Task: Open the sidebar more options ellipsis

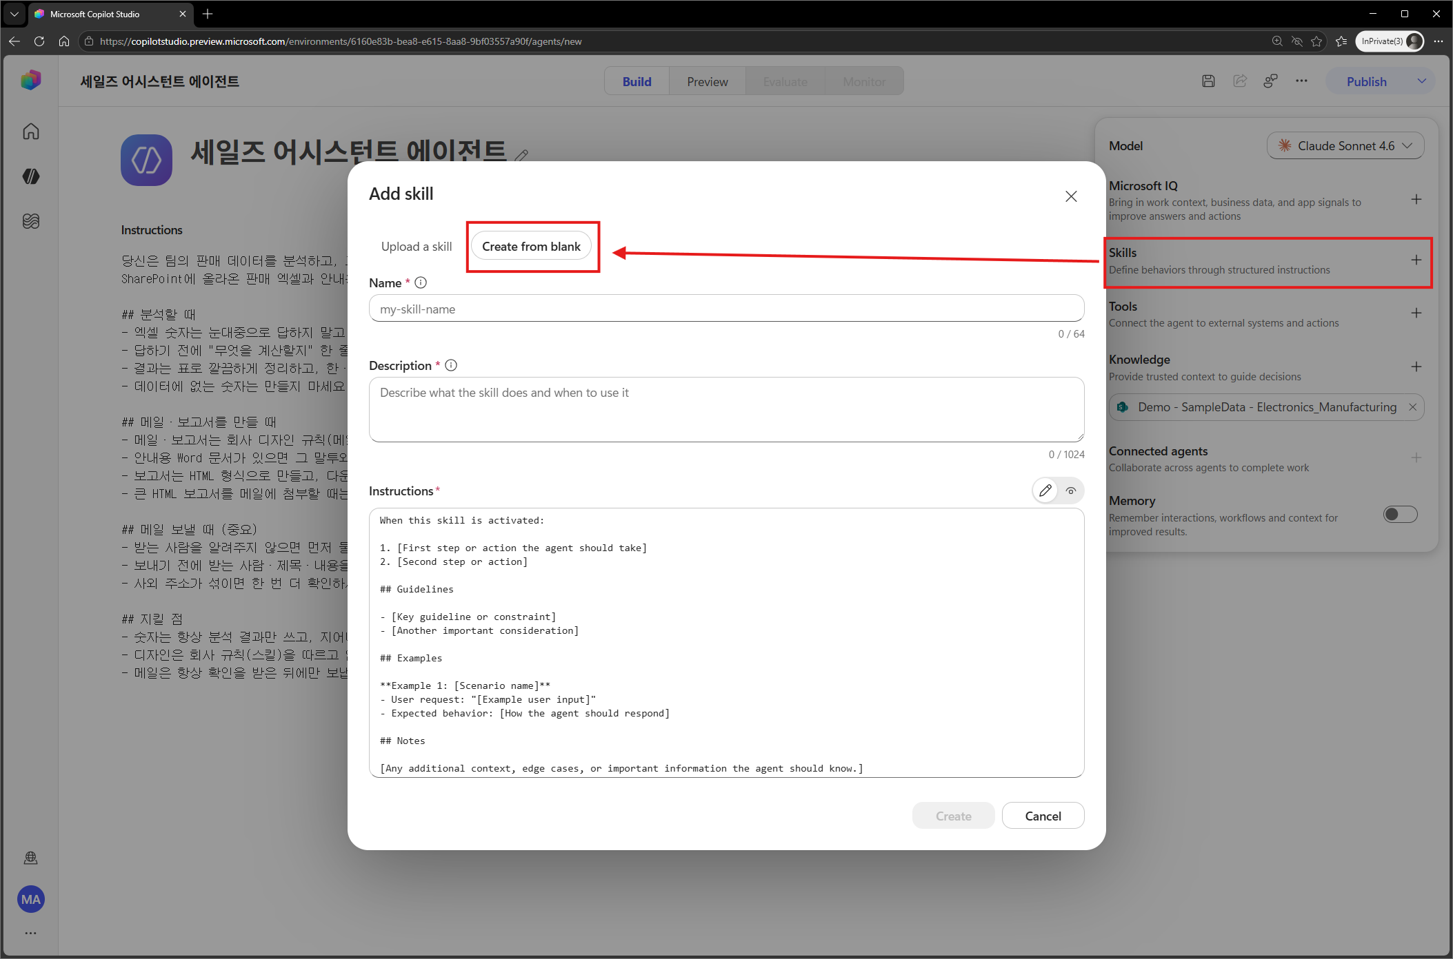Action: pos(30,933)
